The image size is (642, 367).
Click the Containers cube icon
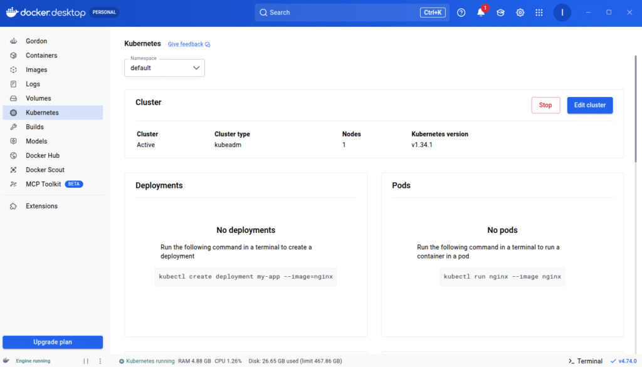(x=14, y=55)
